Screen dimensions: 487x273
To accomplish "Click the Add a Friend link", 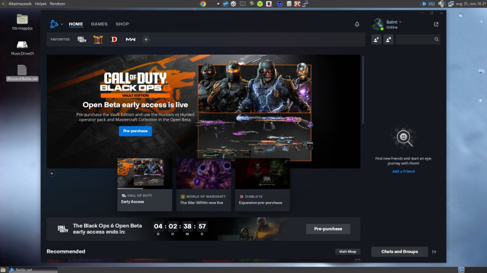I will pos(403,171).
